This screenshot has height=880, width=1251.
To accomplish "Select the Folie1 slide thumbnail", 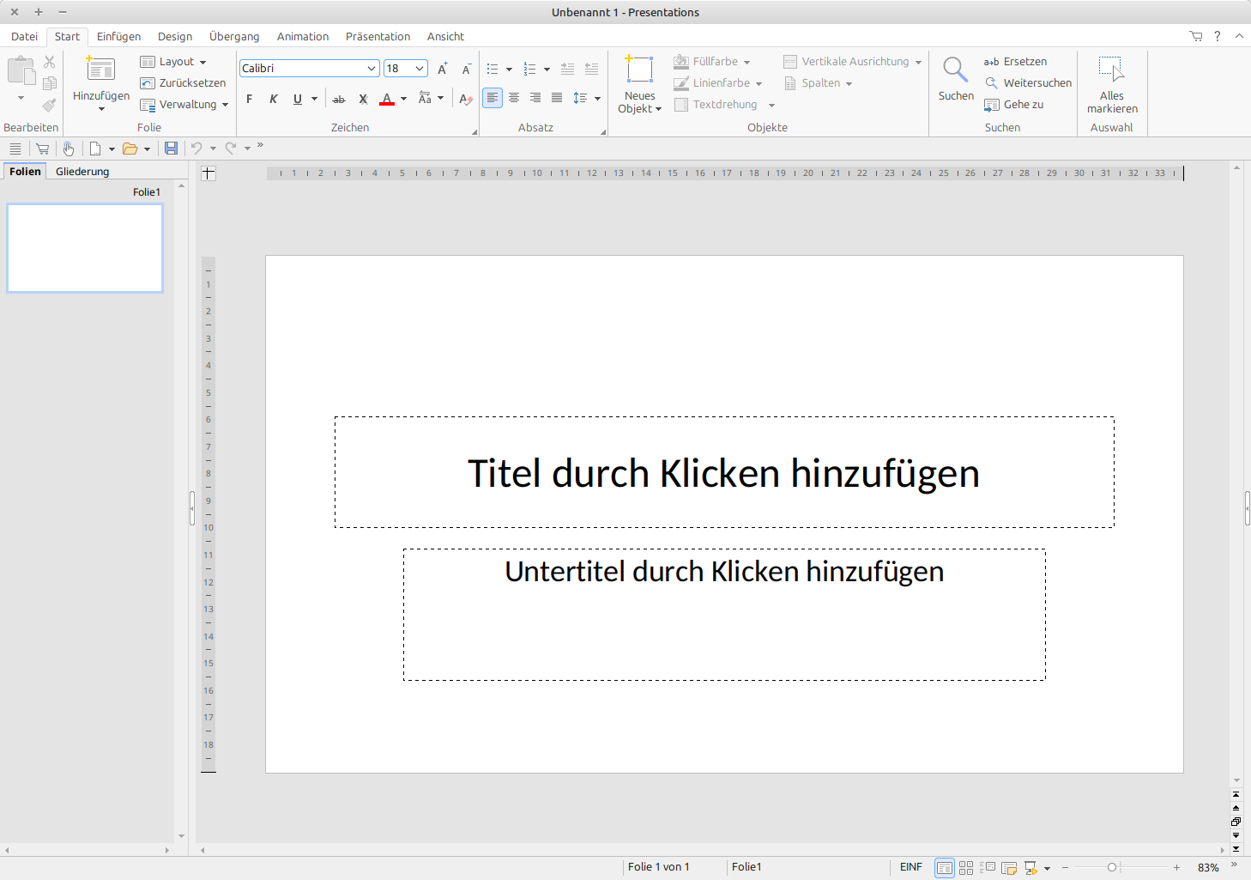I will click(x=85, y=248).
